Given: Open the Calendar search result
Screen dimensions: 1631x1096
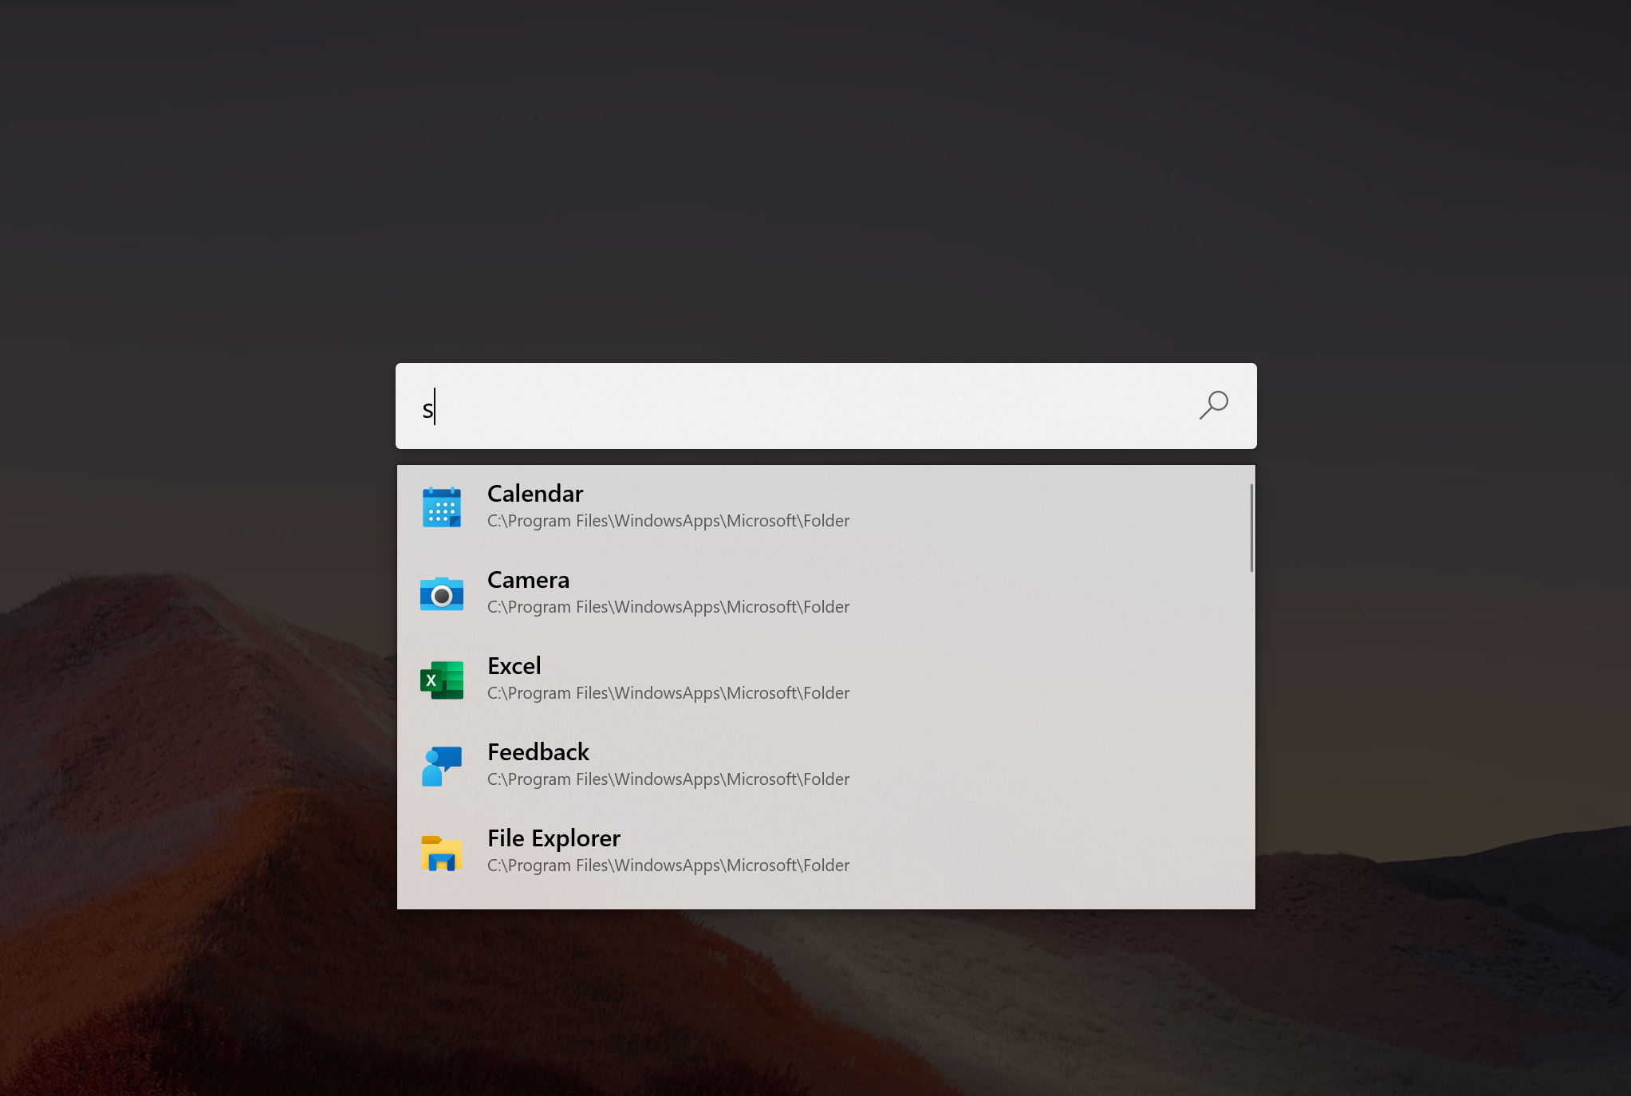Looking at the screenshot, I should click(535, 494).
